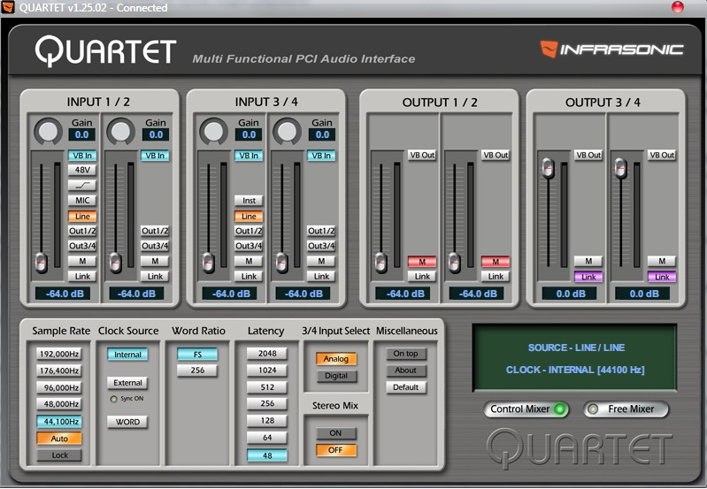This screenshot has height=489, width=707.
Task: Click Output 3 fader handle
Action: [x=548, y=168]
